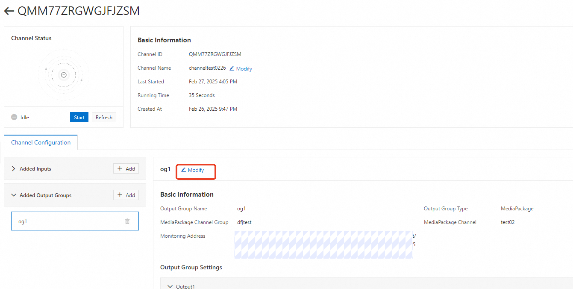This screenshot has width=573, height=289.
Task: Click the Running Time value 35 Seconds
Action: click(x=202, y=95)
